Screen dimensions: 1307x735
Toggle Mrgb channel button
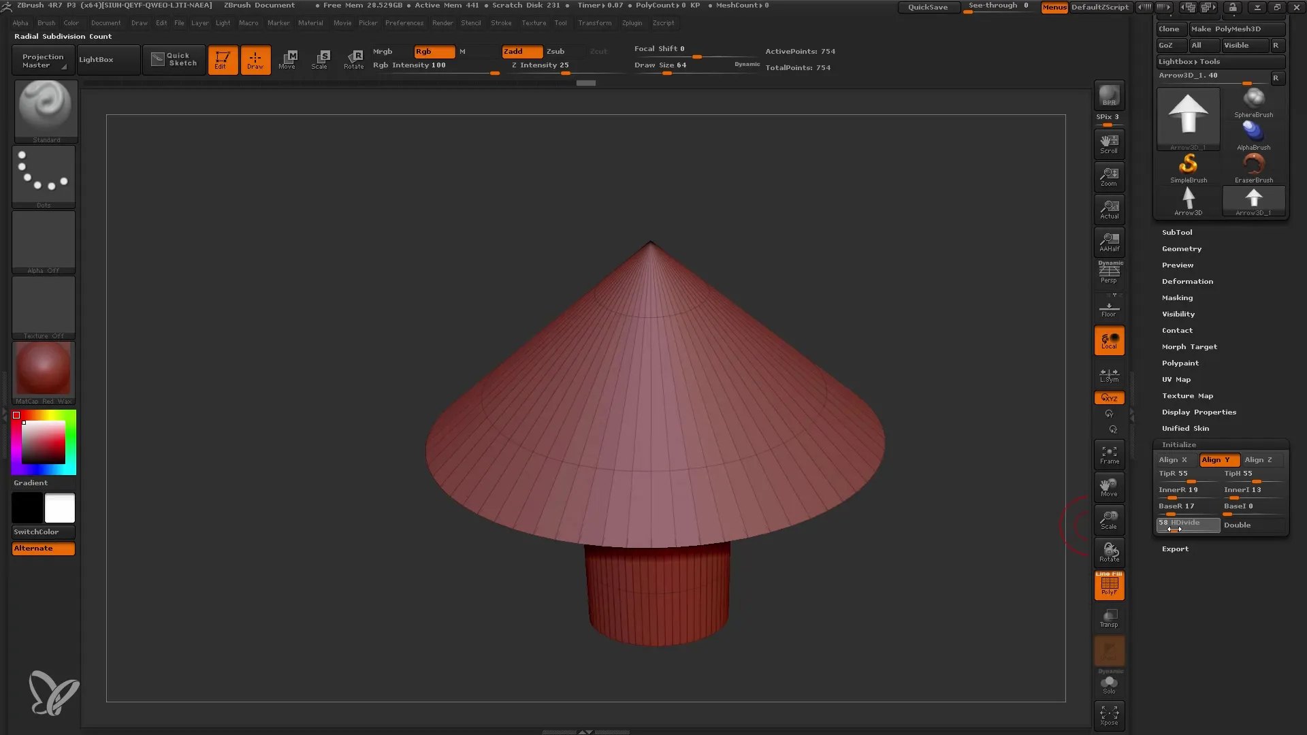click(x=381, y=51)
